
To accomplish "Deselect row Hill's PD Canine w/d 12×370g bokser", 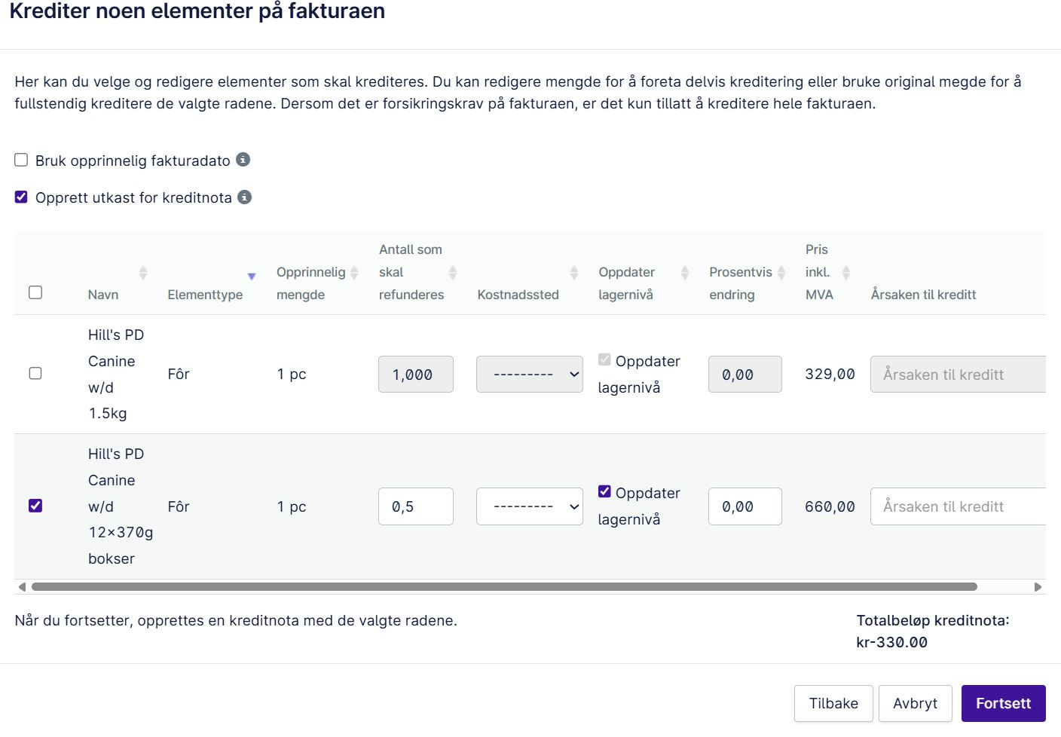I will coord(35,506).
